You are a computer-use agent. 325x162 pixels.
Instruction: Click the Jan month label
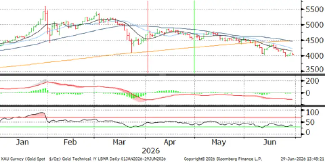click(x=22, y=142)
